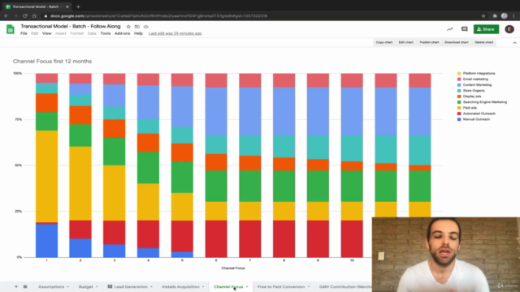Viewport: 520px width, 292px height.
Task: Click the browser address bar
Action: (x=258, y=16)
